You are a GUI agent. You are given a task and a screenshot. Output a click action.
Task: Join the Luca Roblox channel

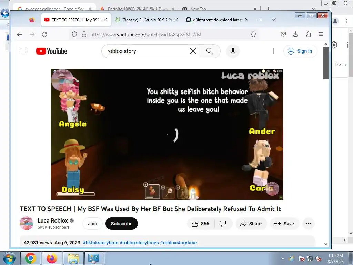(92, 224)
